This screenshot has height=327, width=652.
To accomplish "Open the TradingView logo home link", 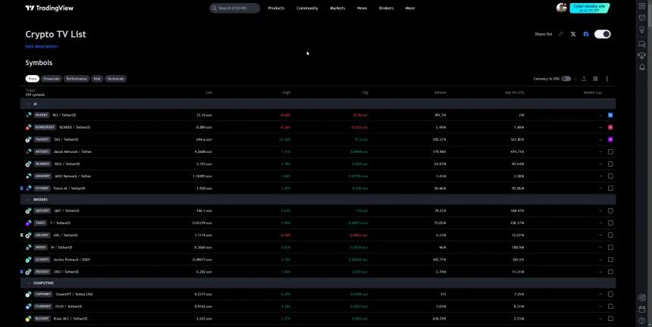I will click(x=49, y=8).
